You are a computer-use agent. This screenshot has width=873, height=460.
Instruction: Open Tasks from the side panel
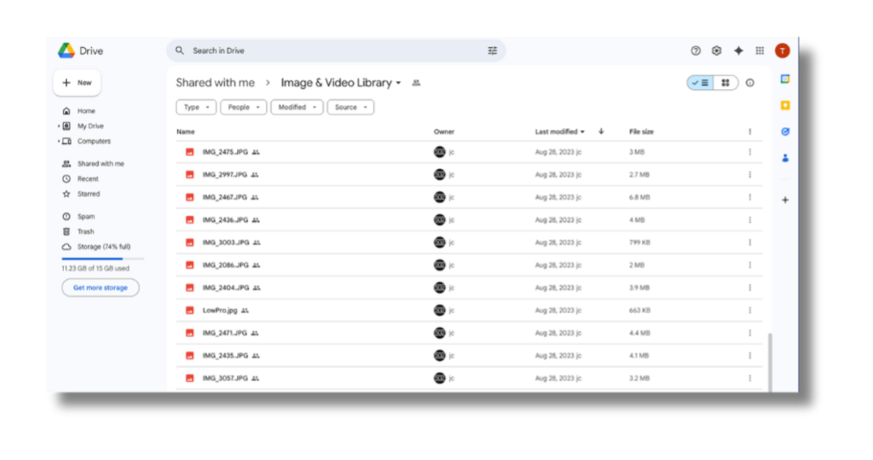pos(785,131)
